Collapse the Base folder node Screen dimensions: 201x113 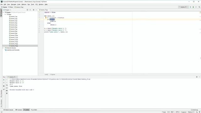click(x=5, y=14)
